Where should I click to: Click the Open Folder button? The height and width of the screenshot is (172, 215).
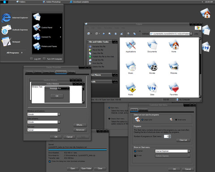pos(86,168)
